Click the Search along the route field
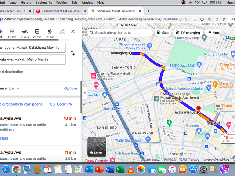 click(120, 33)
